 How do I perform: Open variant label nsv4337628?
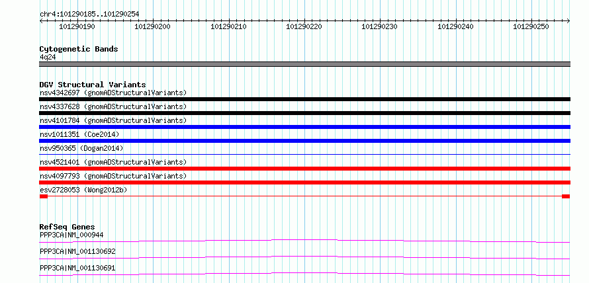[x=113, y=106]
